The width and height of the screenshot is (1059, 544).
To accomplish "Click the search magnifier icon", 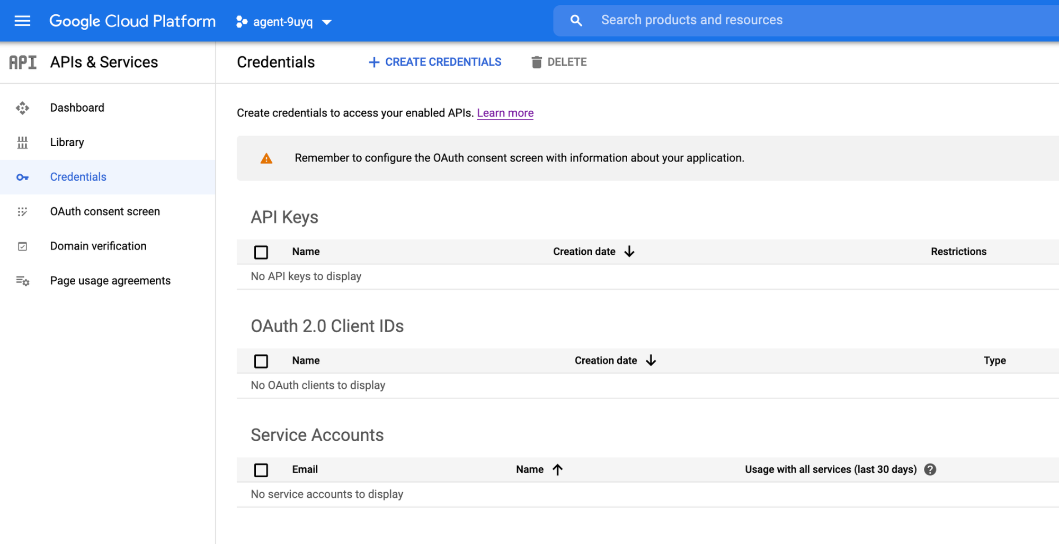I will pos(576,21).
